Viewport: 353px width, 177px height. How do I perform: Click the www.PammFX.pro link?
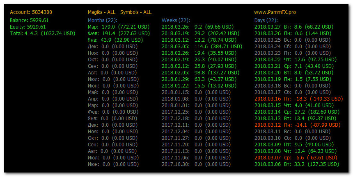point(275,12)
